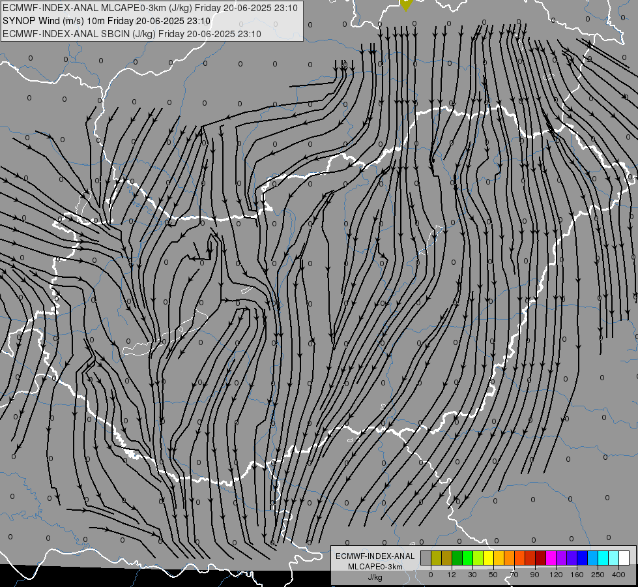
Task: Pick the dark red legend swatch
Action: click(x=541, y=558)
